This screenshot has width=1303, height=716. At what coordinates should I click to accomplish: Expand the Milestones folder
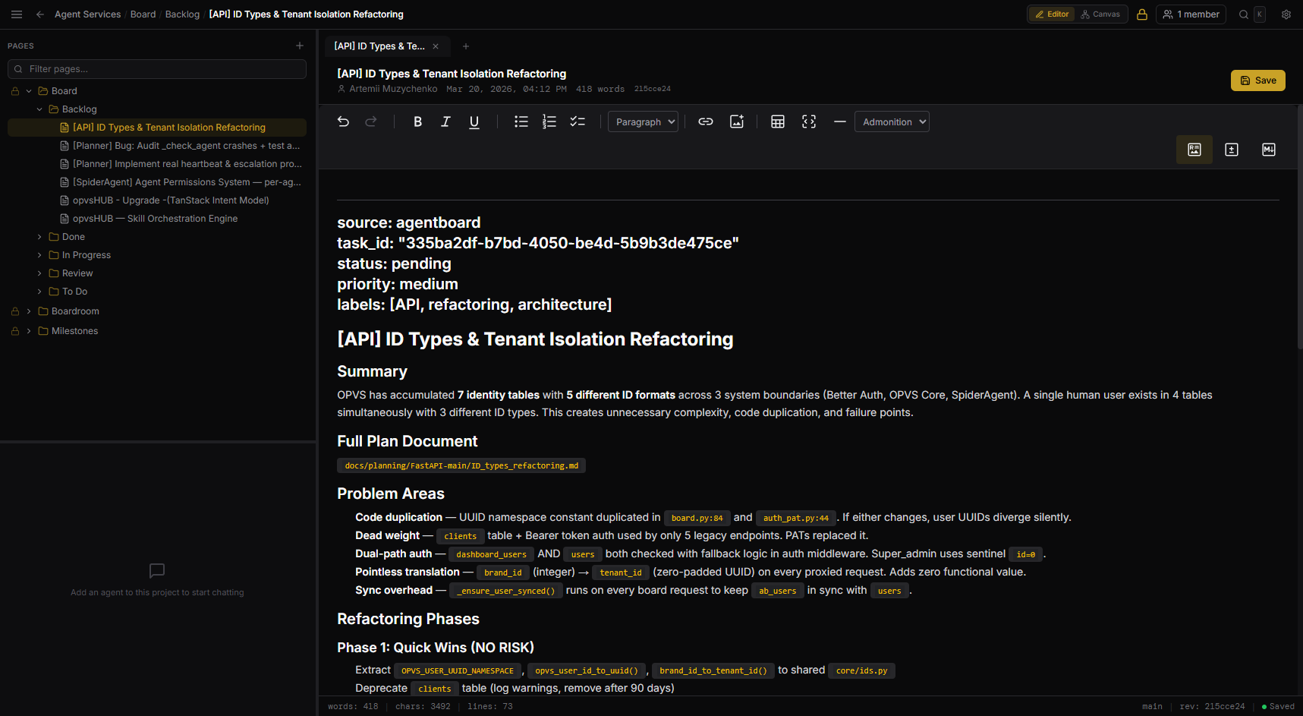pos(29,331)
